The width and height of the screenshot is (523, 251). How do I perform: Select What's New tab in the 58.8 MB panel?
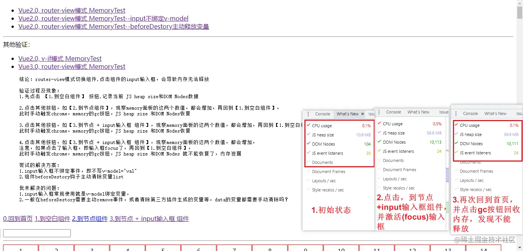click(x=418, y=112)
